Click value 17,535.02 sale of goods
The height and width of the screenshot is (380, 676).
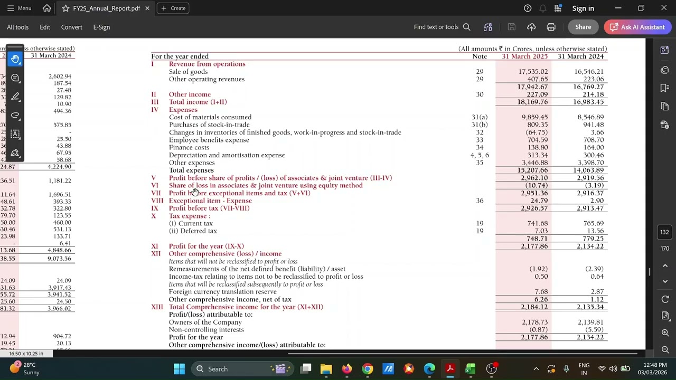pos(533,72)
